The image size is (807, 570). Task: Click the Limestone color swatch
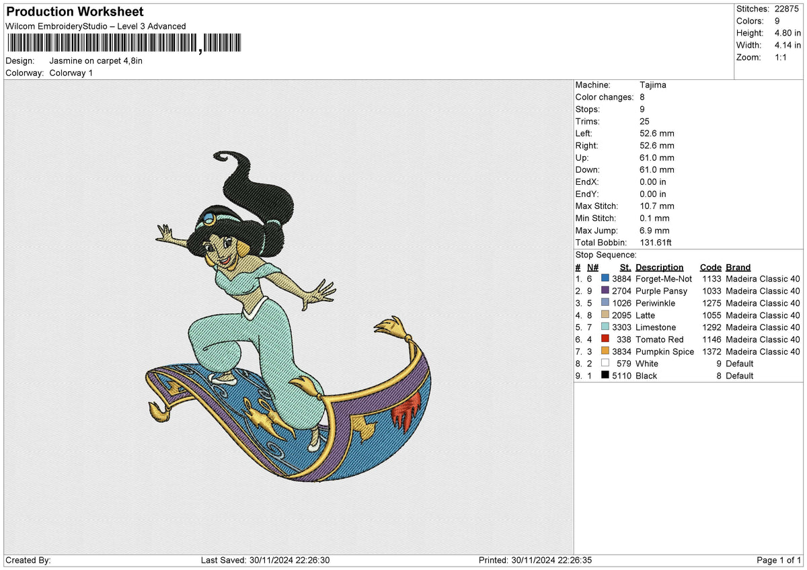coord(605,327)
